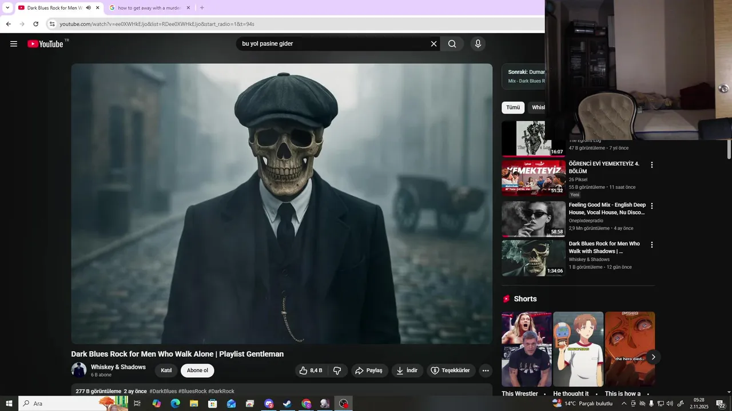
Task: Open the 'He thought it' short
Action: click(x=578, y=349)
